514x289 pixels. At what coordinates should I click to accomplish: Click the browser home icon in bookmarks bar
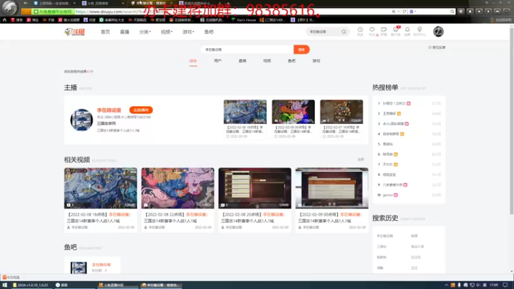[x=4, y=20]
